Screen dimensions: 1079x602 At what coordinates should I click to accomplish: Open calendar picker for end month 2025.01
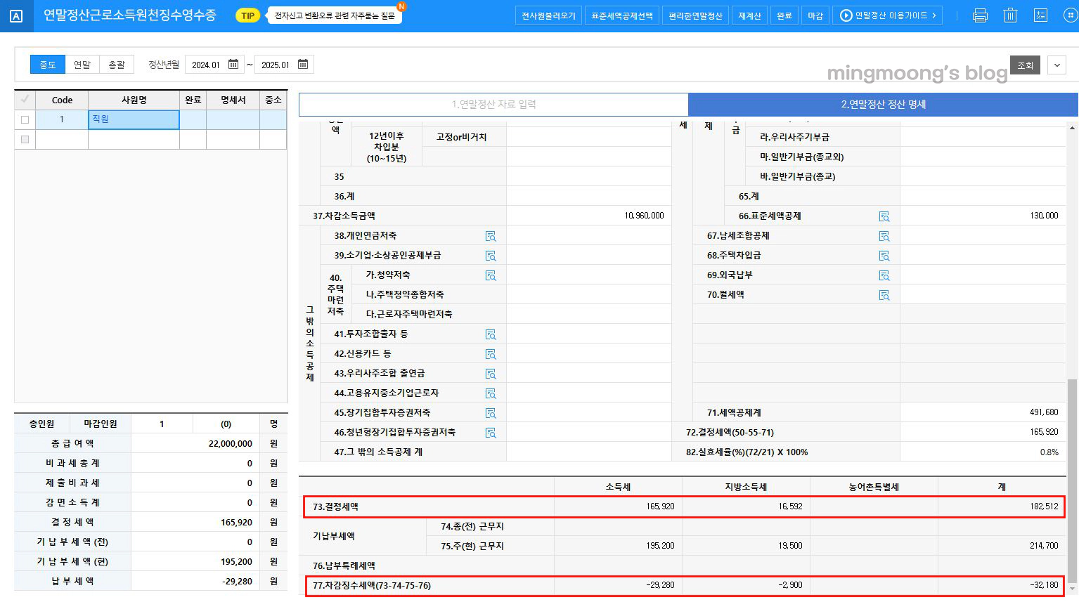pyautogui.click(x=303, y=65)
